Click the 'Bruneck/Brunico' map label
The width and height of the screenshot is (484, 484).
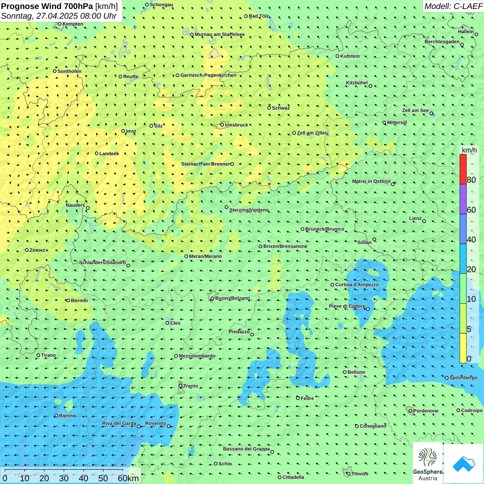coord(325,229)
